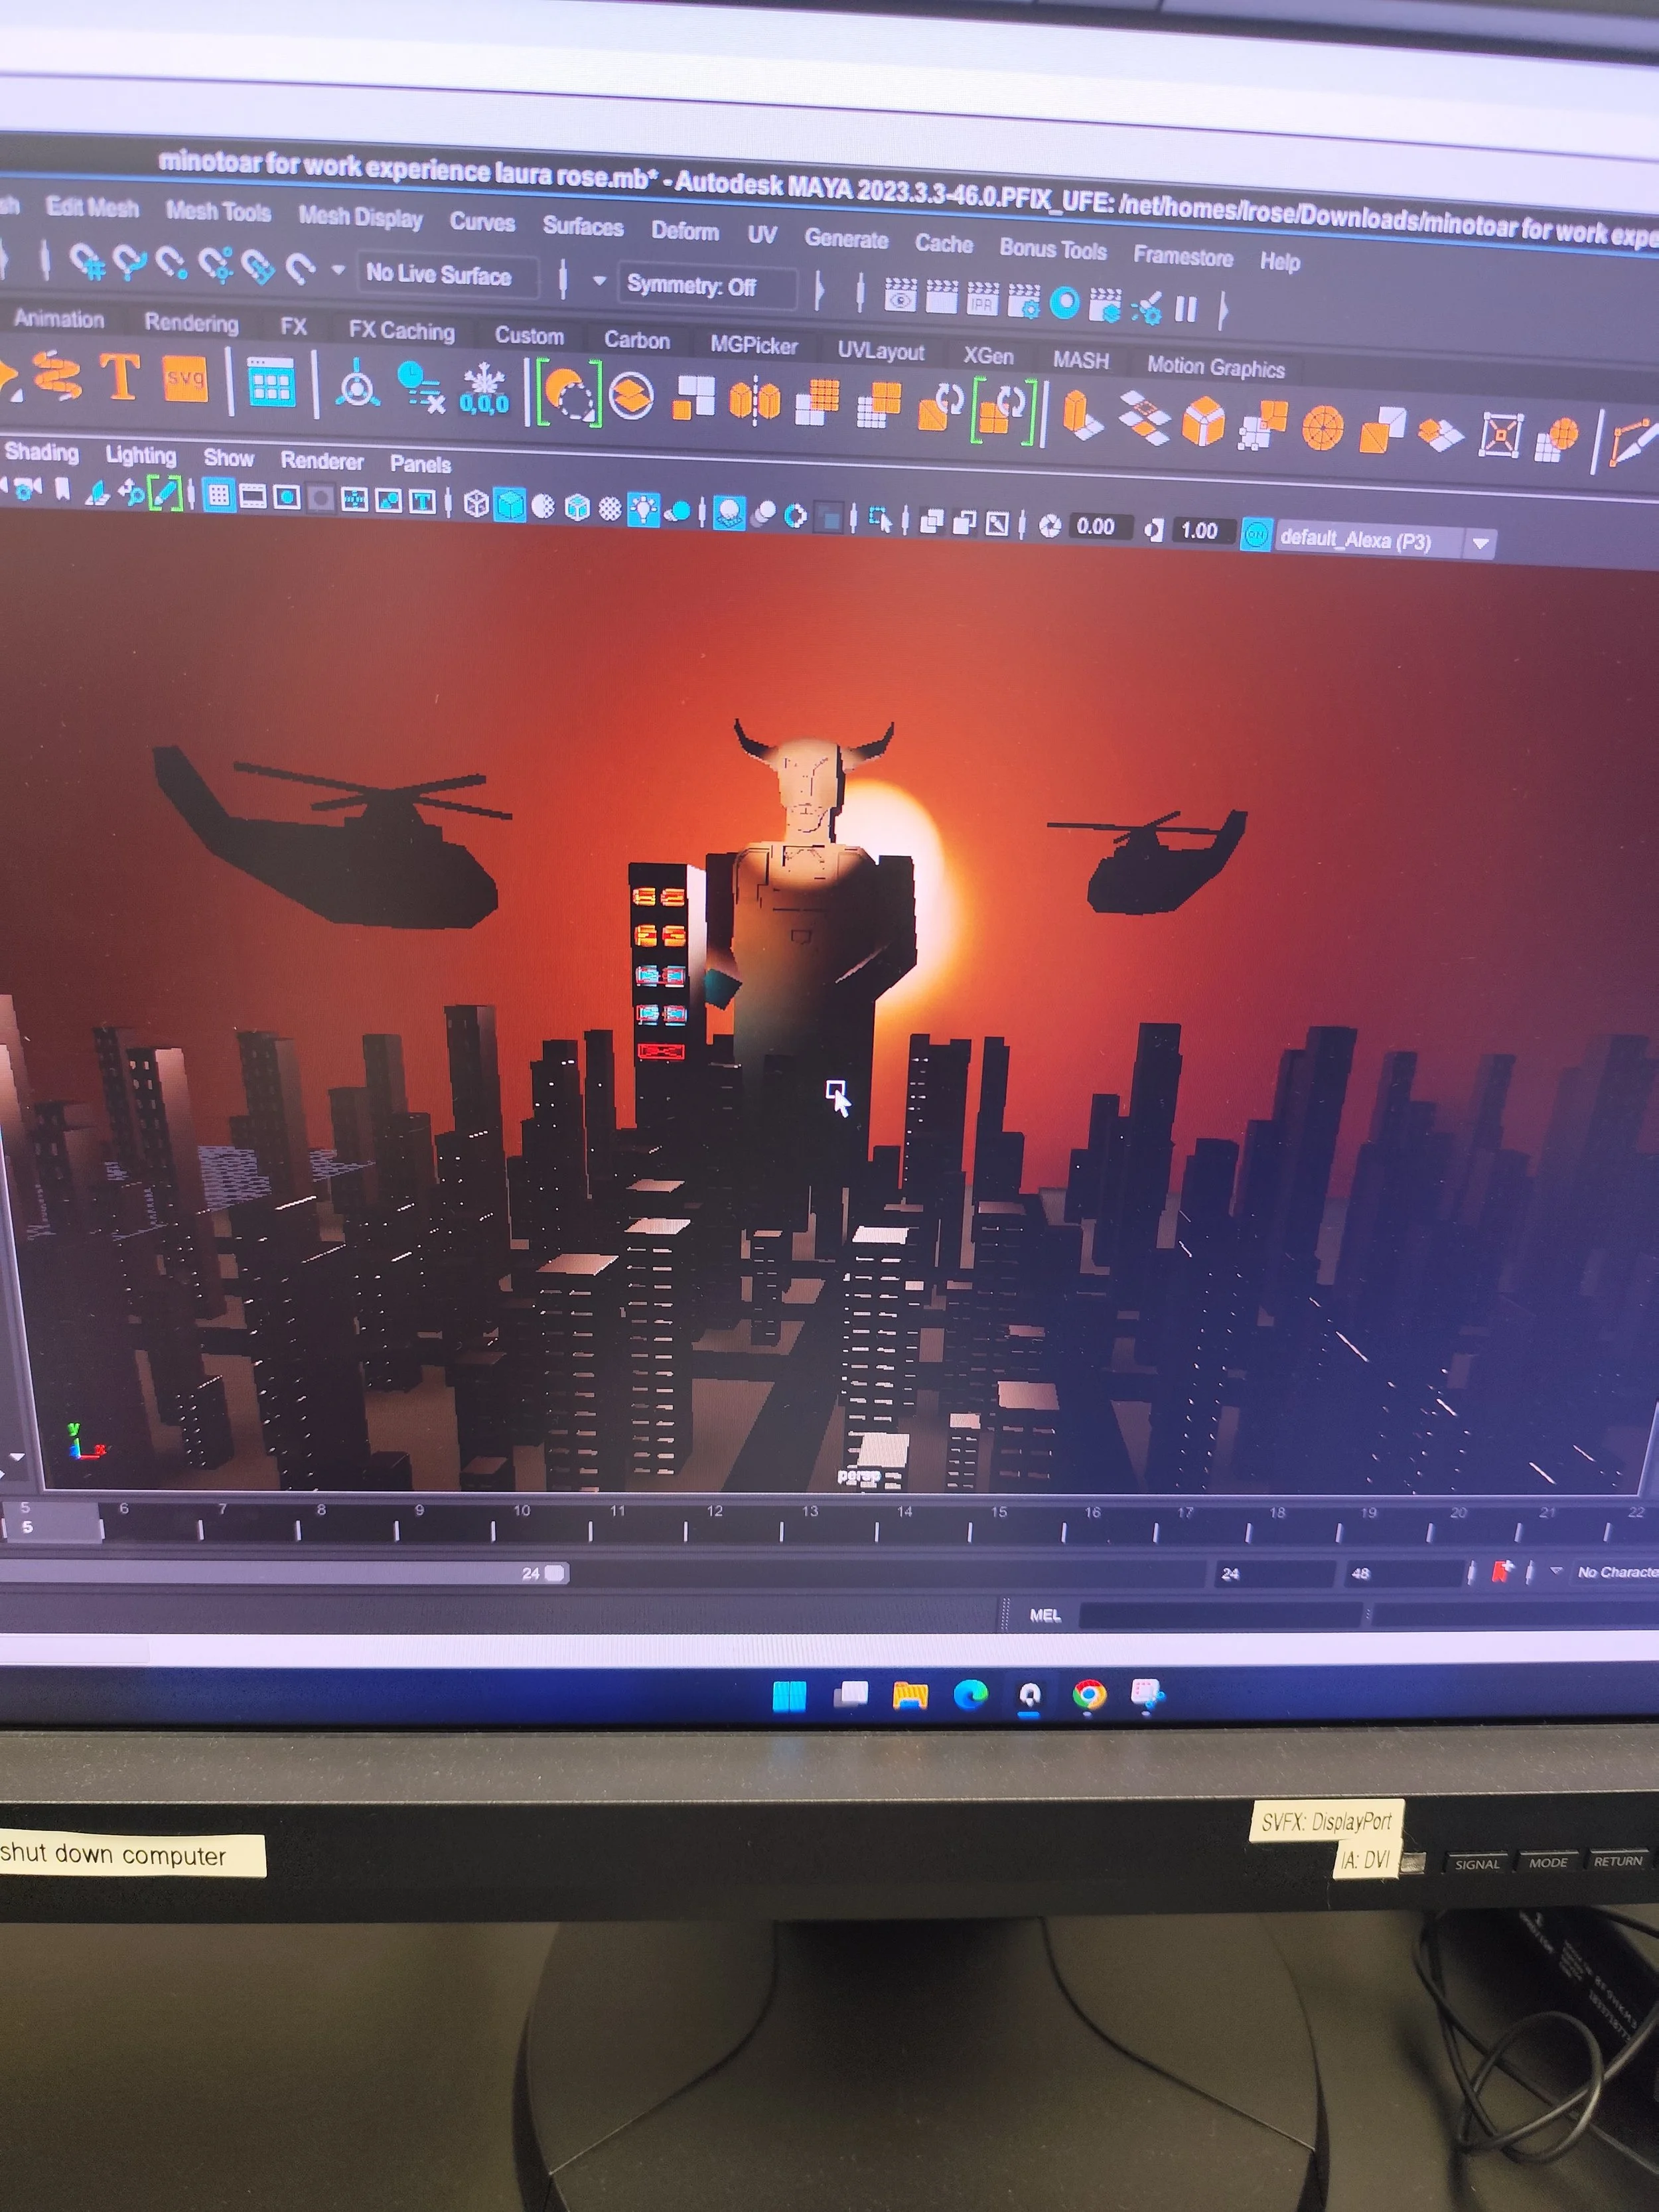
Task: Open the Mesh Tools menu
Action: click(x=218, y=212)
